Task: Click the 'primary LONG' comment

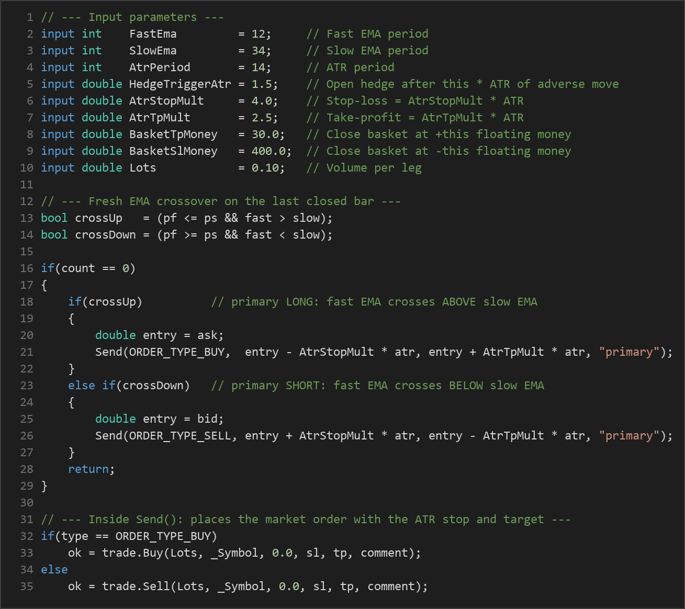Action: click(374, 302)
